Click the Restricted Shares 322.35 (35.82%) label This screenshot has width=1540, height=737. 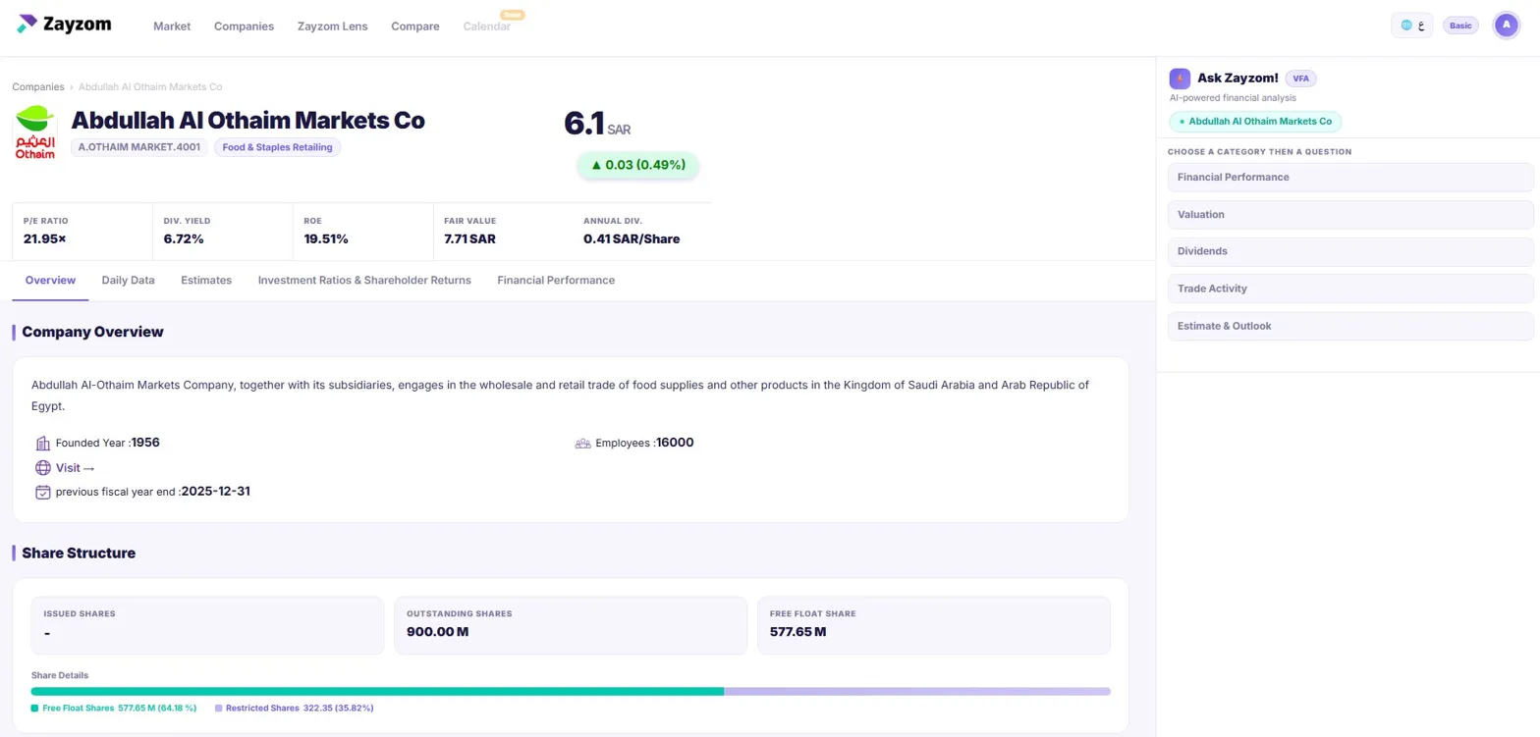tap(300, 708)
